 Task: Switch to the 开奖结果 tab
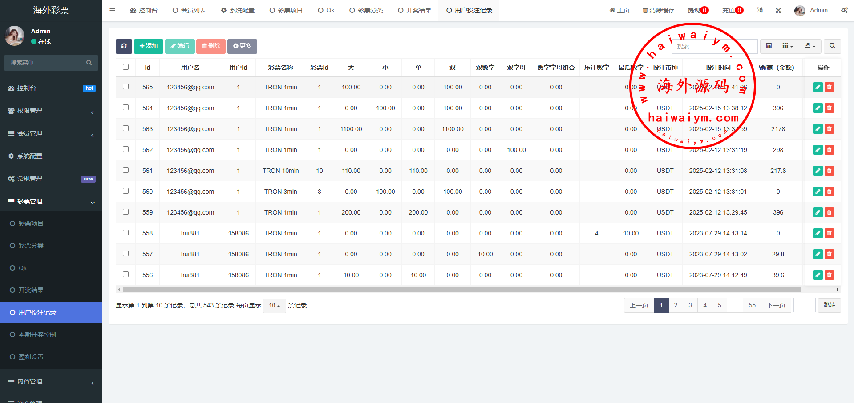coord(414,10)
